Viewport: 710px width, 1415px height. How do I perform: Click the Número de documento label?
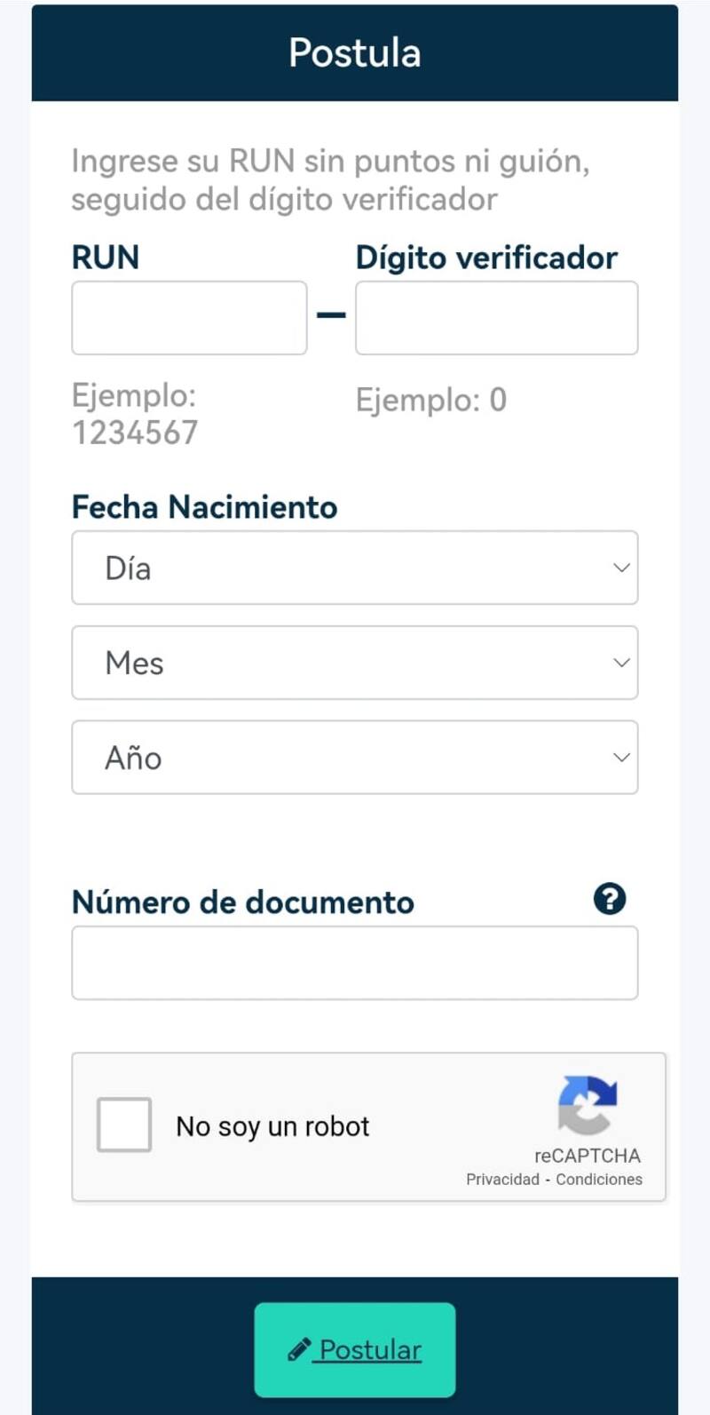tap(242, 902)
